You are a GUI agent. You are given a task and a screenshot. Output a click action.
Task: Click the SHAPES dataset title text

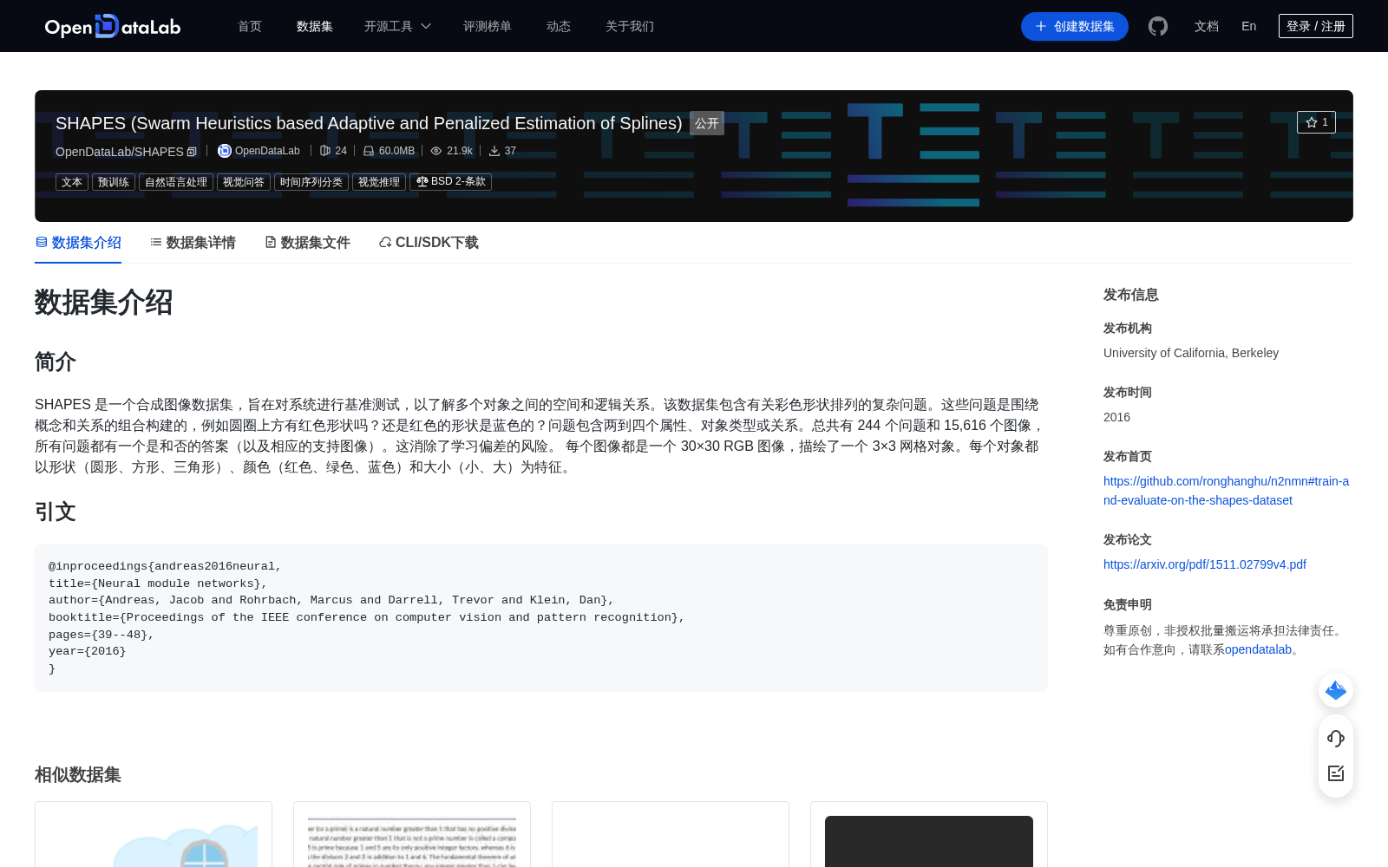pos(369,123)
